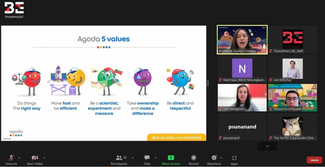The width and height of the screenshot is (325, 167).
Task: Click the green Share Screen button
Action: [x=171, y=160]
